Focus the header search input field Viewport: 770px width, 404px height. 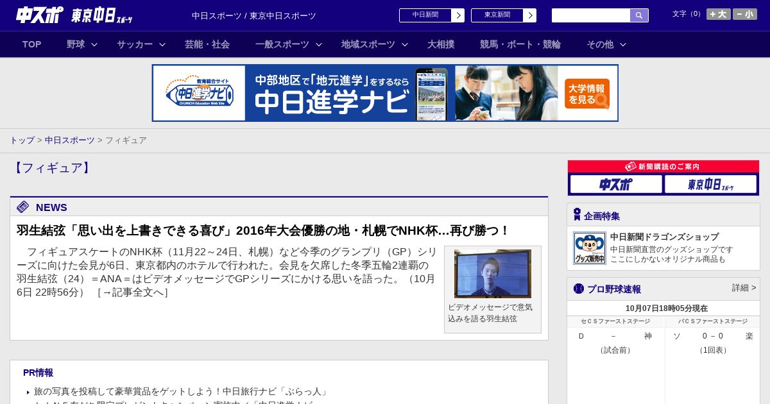(591, 15)
